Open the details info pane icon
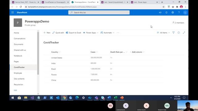The width and height of the screenshot is (198, 111). 179,33
